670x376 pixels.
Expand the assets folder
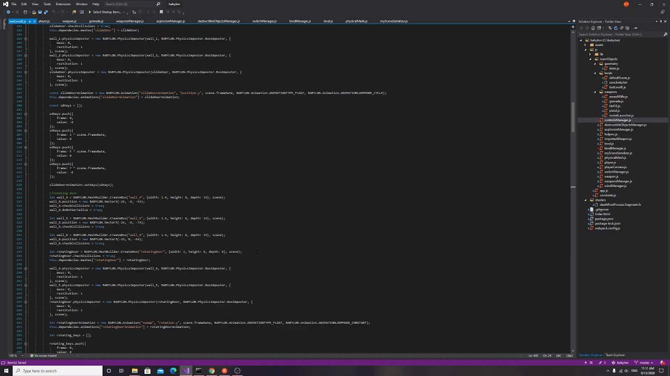(x=586, y=45)
